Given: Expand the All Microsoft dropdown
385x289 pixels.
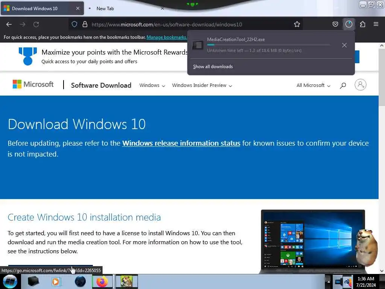Looking at the screenshot, I should coord(313,85).
